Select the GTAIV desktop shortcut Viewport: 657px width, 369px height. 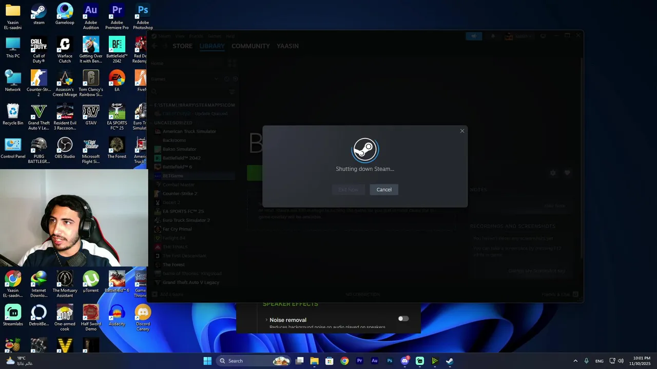(91, 114)
